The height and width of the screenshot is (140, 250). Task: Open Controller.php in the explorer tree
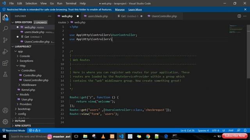click(x=32, y=75)
